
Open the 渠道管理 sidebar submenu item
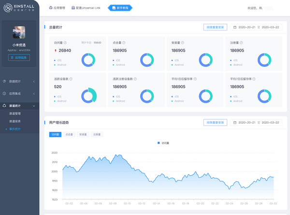click(15, 114)
